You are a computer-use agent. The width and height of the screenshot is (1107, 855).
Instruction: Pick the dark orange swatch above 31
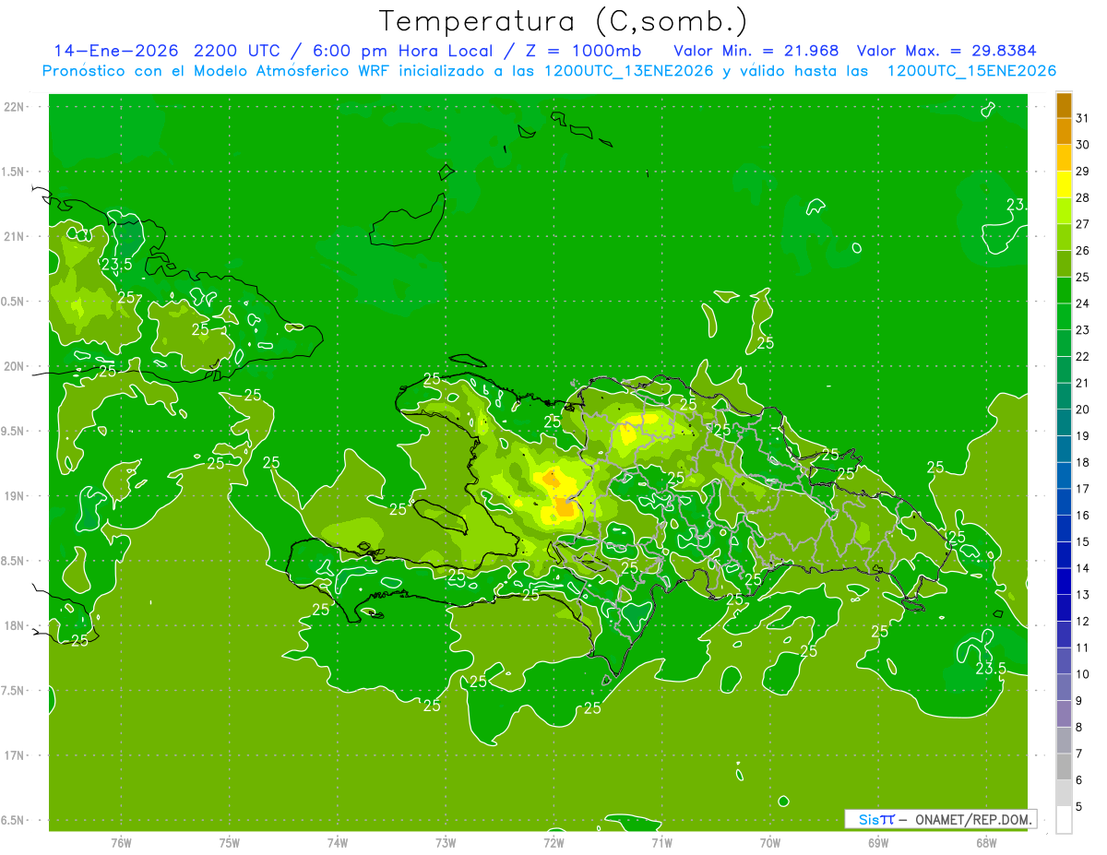tap(1064, 105)
